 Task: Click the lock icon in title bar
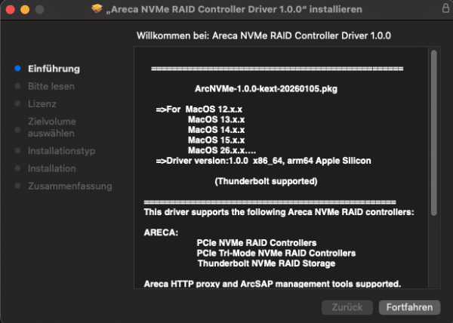pos(445,8)
